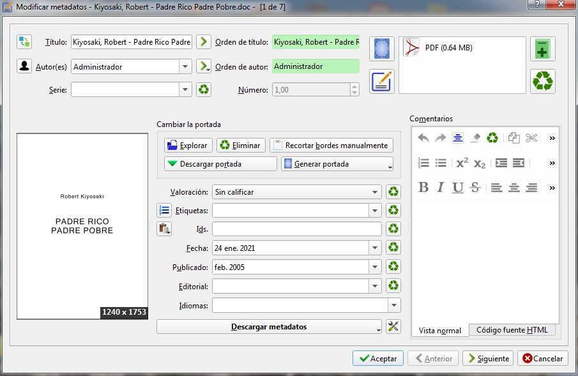The width and height of the screenshot is (578, 376).
Task: Open the manage authors icon
Action: point(24,66)
